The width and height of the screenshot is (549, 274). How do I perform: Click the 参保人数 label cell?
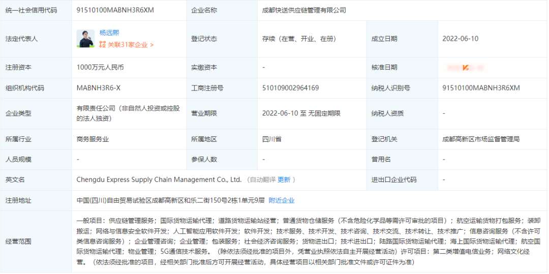click(222, 160)
